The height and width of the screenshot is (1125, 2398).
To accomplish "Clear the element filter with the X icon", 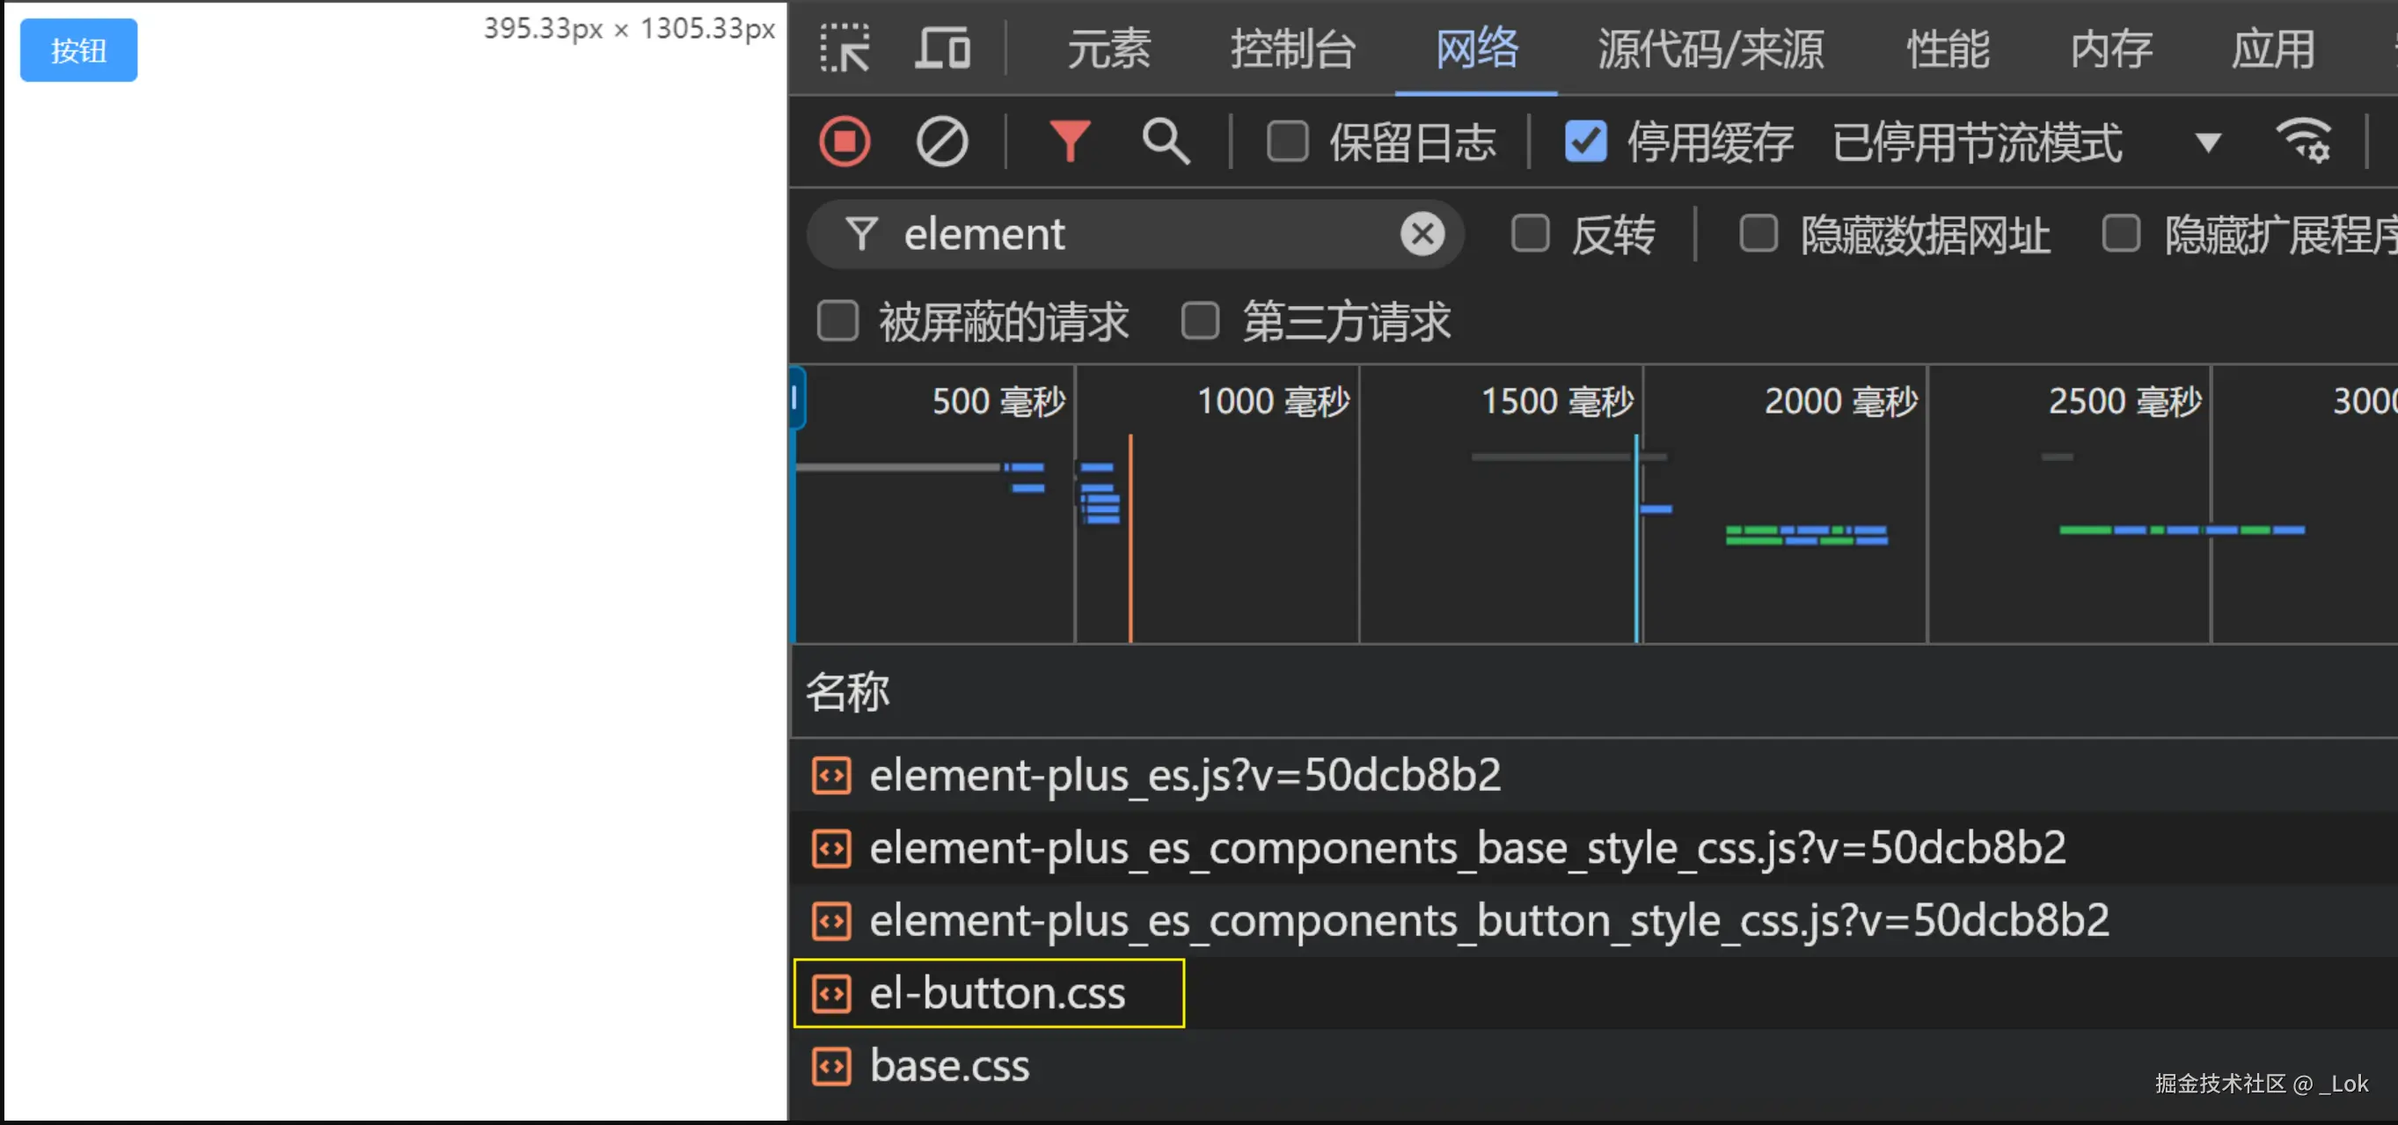I will coord(1422,235).
